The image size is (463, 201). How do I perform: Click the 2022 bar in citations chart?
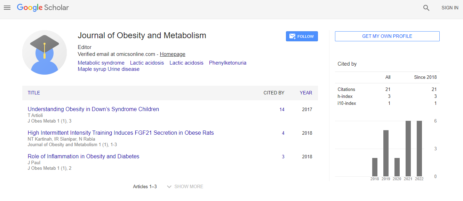coord(419,149)
